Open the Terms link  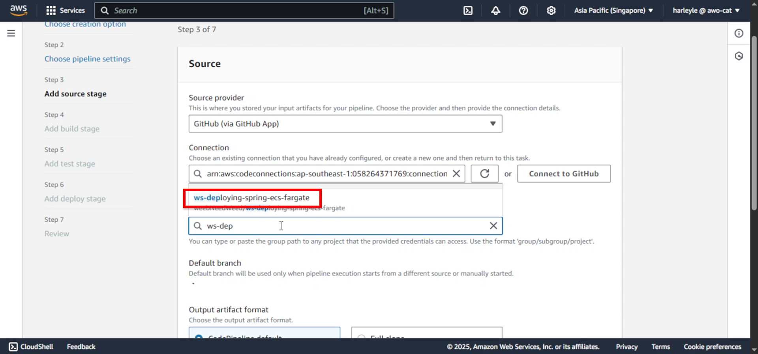click(660, 347)
